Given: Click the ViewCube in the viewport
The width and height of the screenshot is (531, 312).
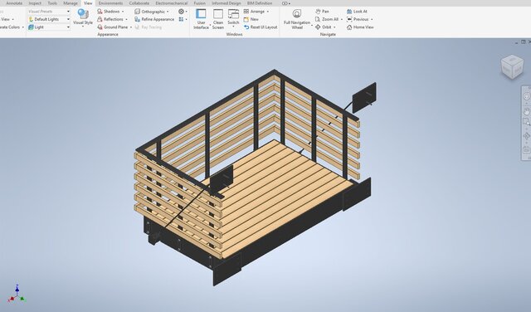Looking at the screenshot, I should pyautogui.click(x=512, y=66).
